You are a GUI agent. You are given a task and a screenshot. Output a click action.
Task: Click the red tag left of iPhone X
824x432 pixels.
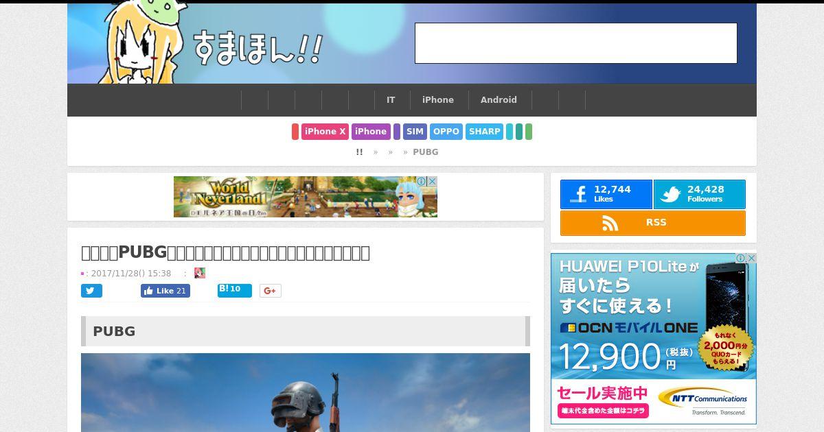click(x=295, y=132)
